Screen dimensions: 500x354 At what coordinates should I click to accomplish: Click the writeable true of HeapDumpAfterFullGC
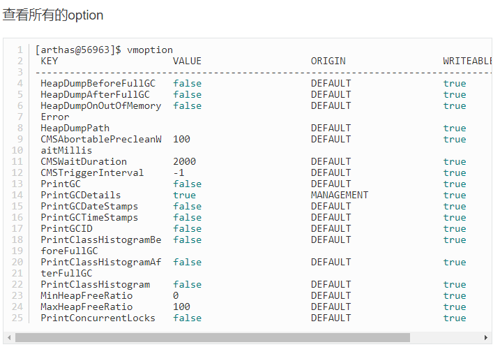pyautogui.click(x=455, y=94)
